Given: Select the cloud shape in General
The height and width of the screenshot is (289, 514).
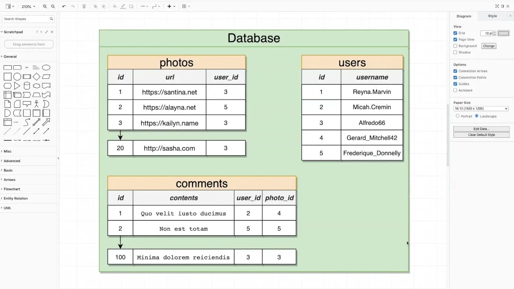Looking at the screenshot, I should pyautogui.click(x=37, y=86).
